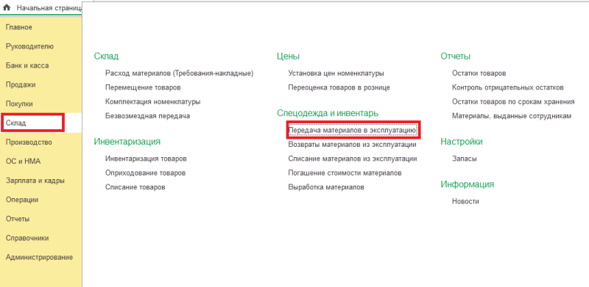This screenshot has width=589, height=287.
Task: Open Инвентаризация товаров document list
Action: pyautogui.click(x=146, y=159)
